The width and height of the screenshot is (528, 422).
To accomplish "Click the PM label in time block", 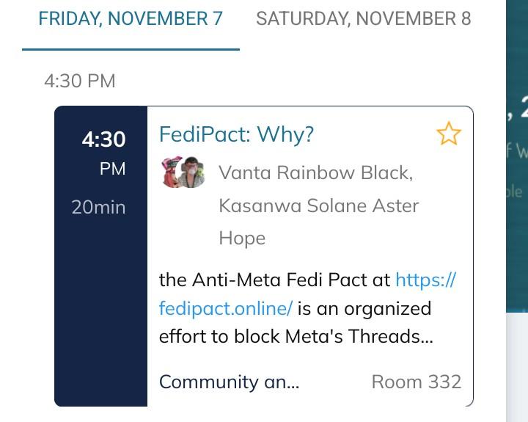I will pyautogui.click(x=112, y=169).
